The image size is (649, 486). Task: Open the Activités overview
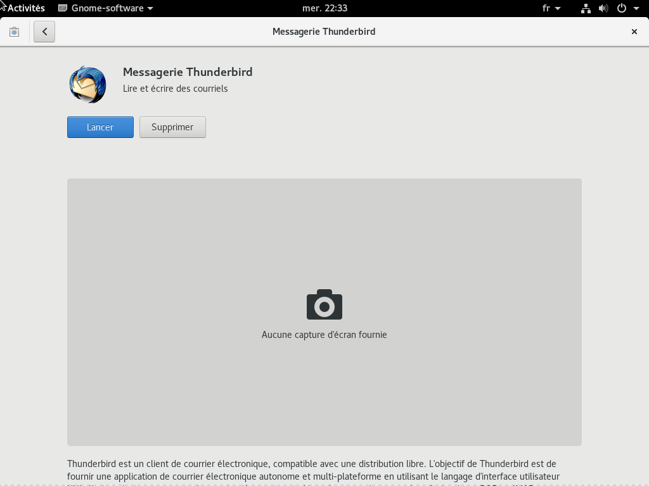(26, 8)
